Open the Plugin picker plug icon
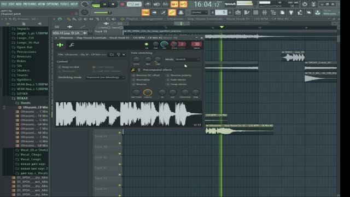Viewport: 350px width, 197px height. [x=291, y=13]
